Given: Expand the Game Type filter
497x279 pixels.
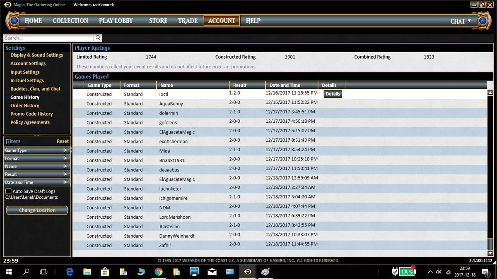Looking at the screenshot, I should point(36,150).
